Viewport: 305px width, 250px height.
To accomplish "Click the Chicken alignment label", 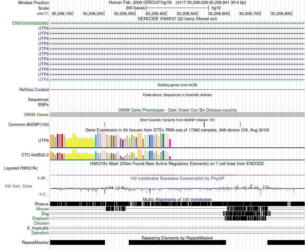I will [x=41, y=223].
